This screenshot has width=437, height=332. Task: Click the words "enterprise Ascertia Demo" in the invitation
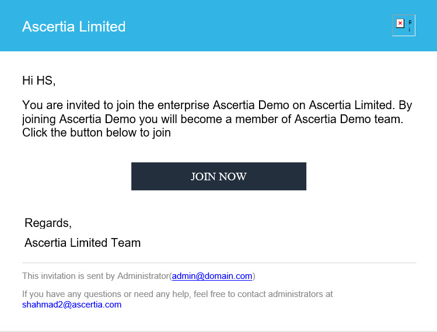229,106
